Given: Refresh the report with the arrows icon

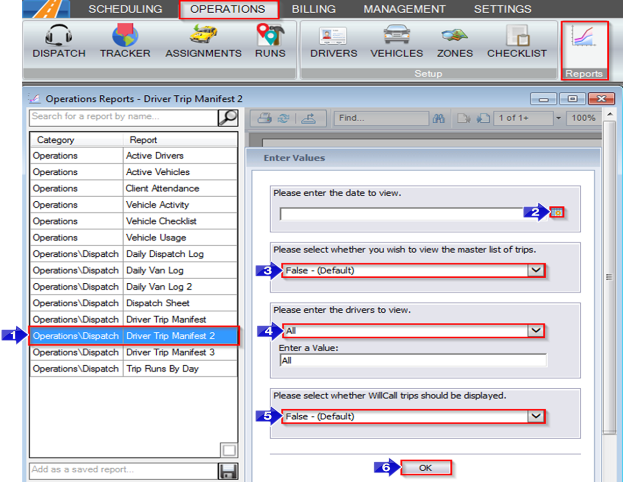Looking at the screenshot, I should 283,118.
